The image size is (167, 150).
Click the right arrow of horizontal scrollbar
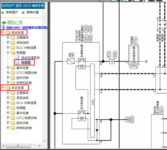click(x=40, y=146)
